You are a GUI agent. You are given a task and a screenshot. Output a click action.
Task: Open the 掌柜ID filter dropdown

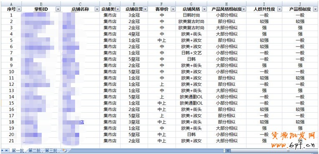click(58, 9)
